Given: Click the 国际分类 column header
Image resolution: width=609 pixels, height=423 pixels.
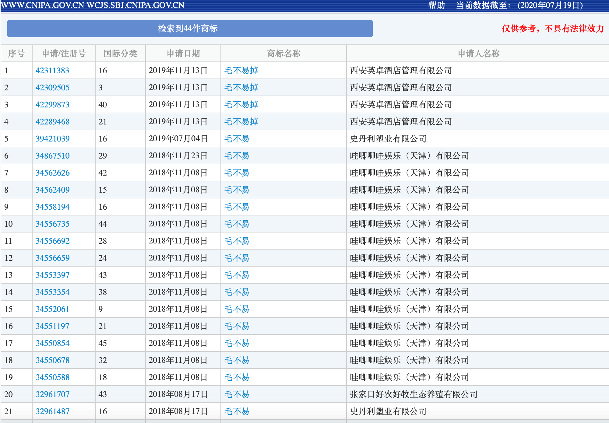Looking at the screenshot, I should pos(120,53).
